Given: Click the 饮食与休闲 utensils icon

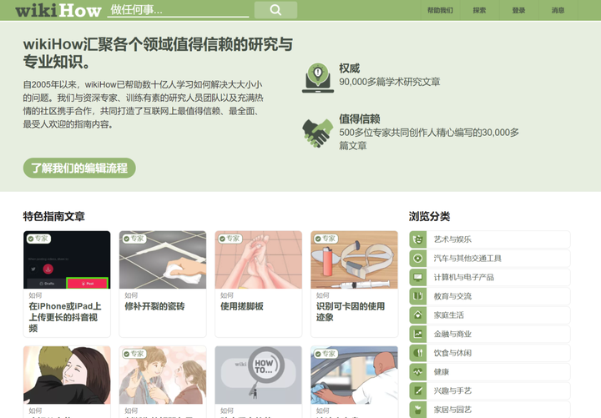Looking at the screenshot, I should [x=418, y=353].
